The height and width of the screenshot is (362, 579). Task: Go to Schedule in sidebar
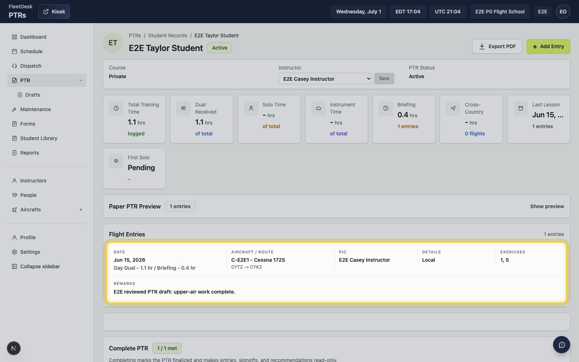(47, 51)
